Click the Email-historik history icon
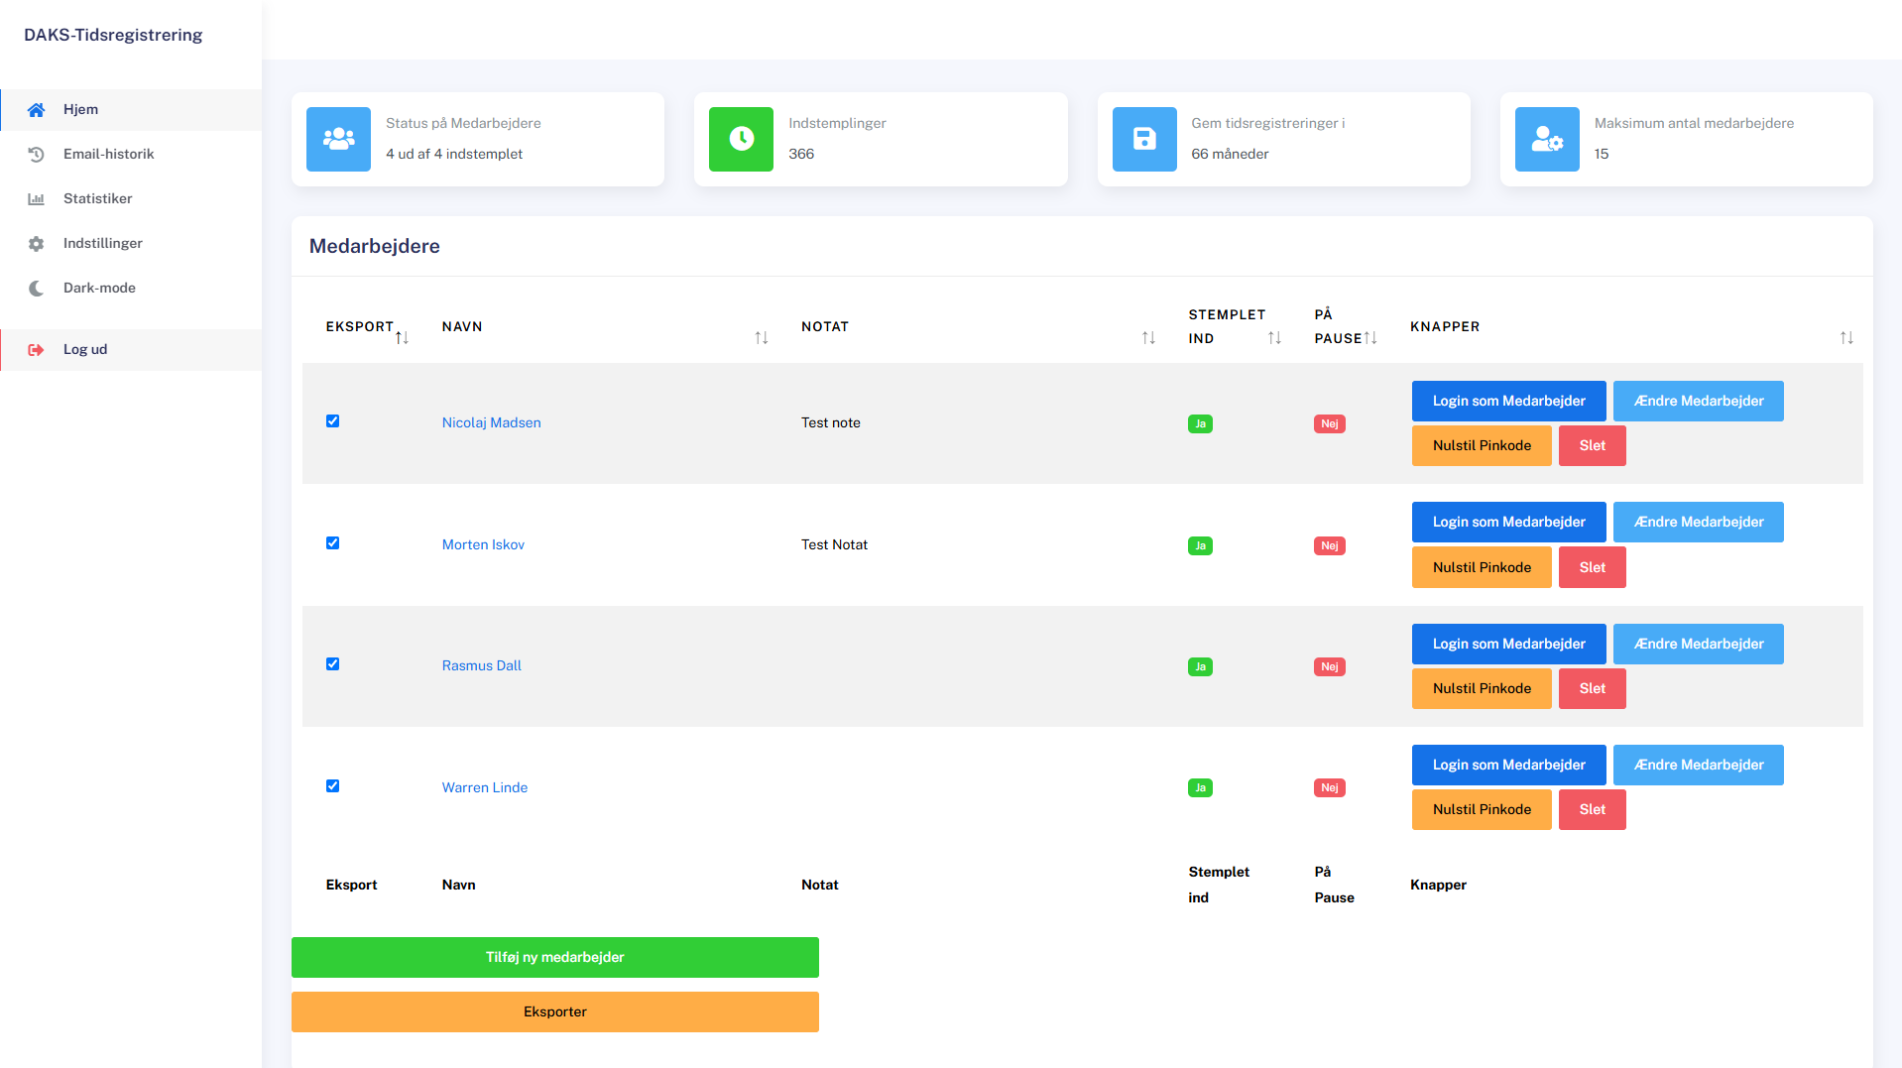This screenshot has height=1068, width=1902. pyautogui.click(x=36, y=155)
